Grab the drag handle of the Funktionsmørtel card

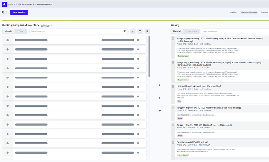tap(173, 142)
